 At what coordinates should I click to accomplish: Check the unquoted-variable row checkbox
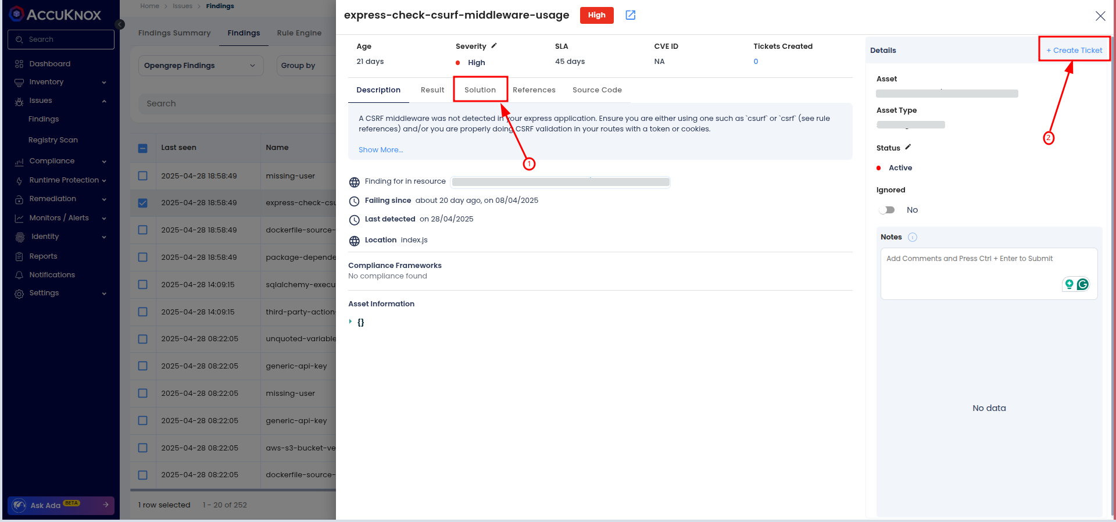143,339
